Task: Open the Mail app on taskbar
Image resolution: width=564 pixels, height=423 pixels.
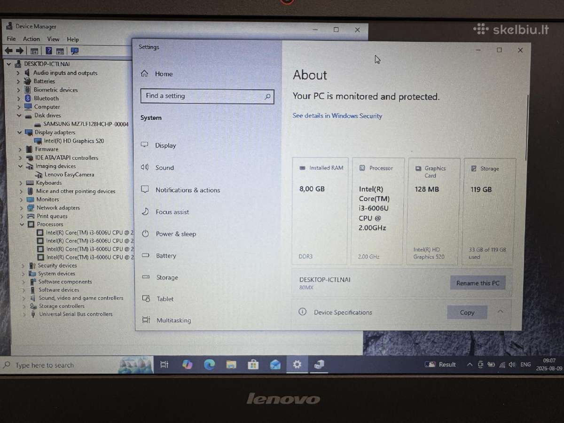Action: pos(275,364)
